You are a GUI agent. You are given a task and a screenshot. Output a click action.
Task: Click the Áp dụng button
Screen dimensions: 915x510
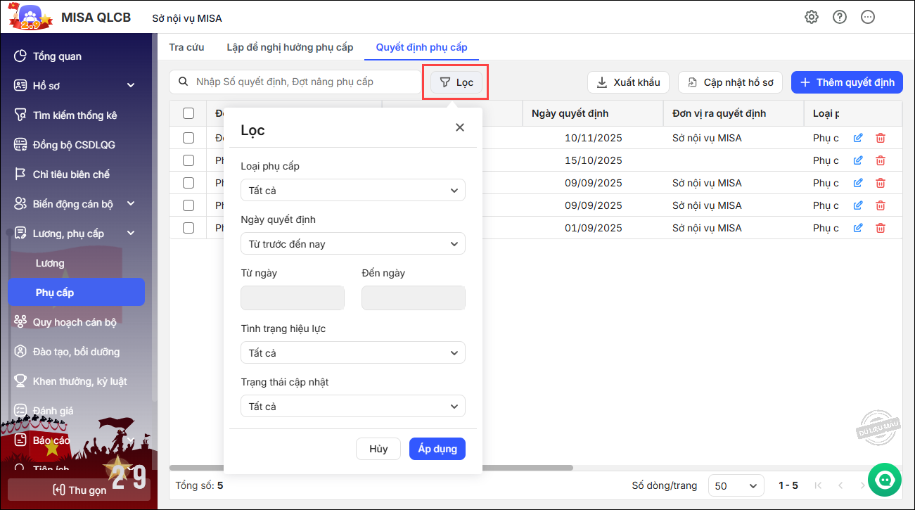(437, 449)
